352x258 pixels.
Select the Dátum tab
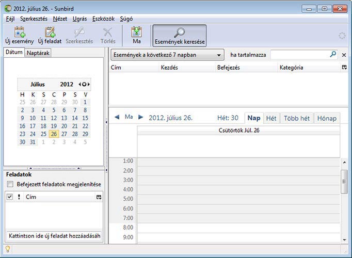pyautogui.click(x=14, y=52)
